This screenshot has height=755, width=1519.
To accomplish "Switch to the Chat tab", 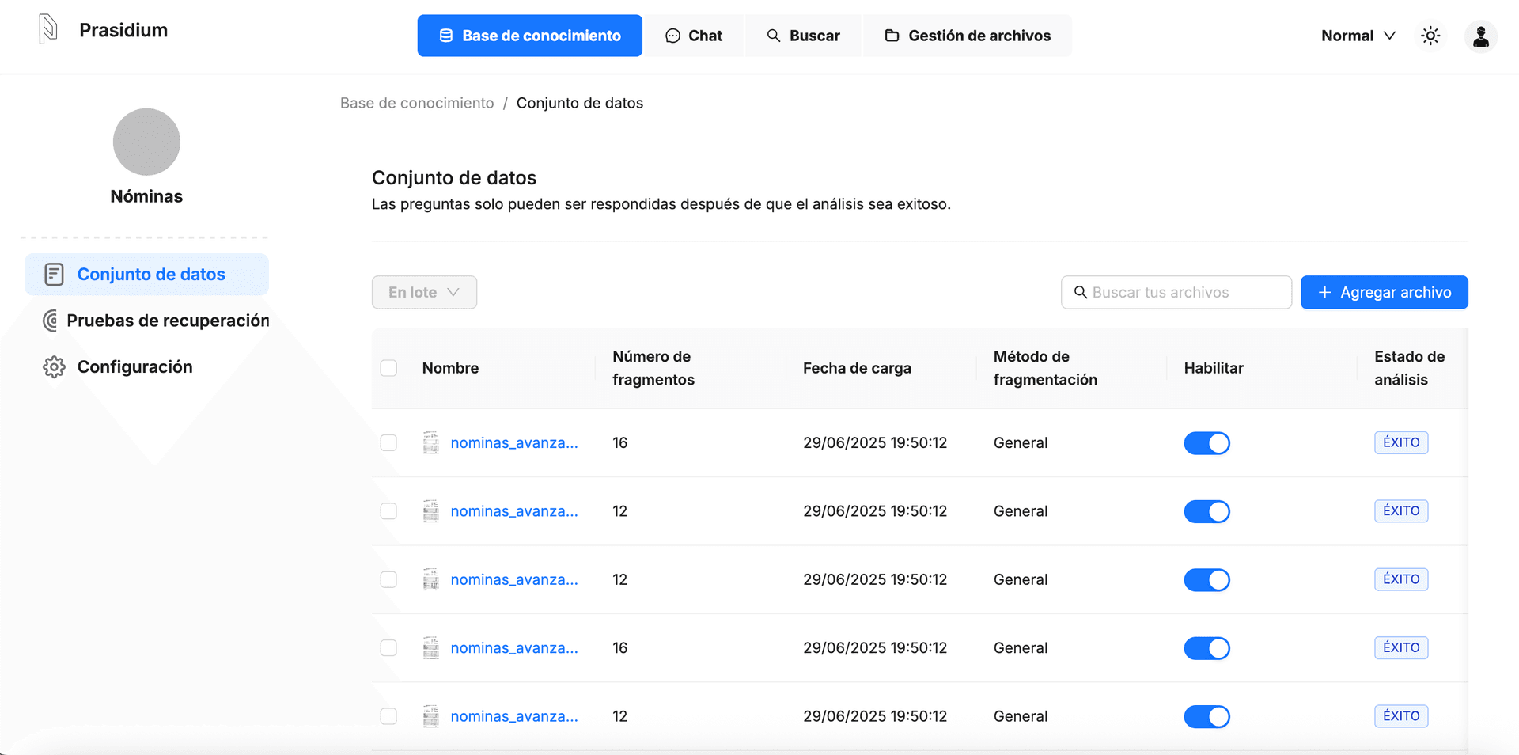I will coord(695,36).
